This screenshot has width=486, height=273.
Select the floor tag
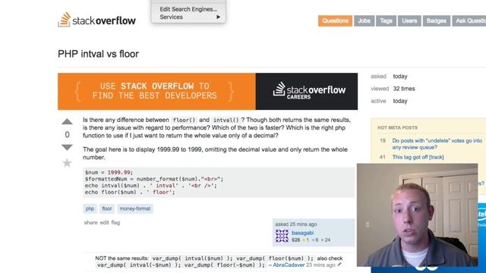point(107,209)
